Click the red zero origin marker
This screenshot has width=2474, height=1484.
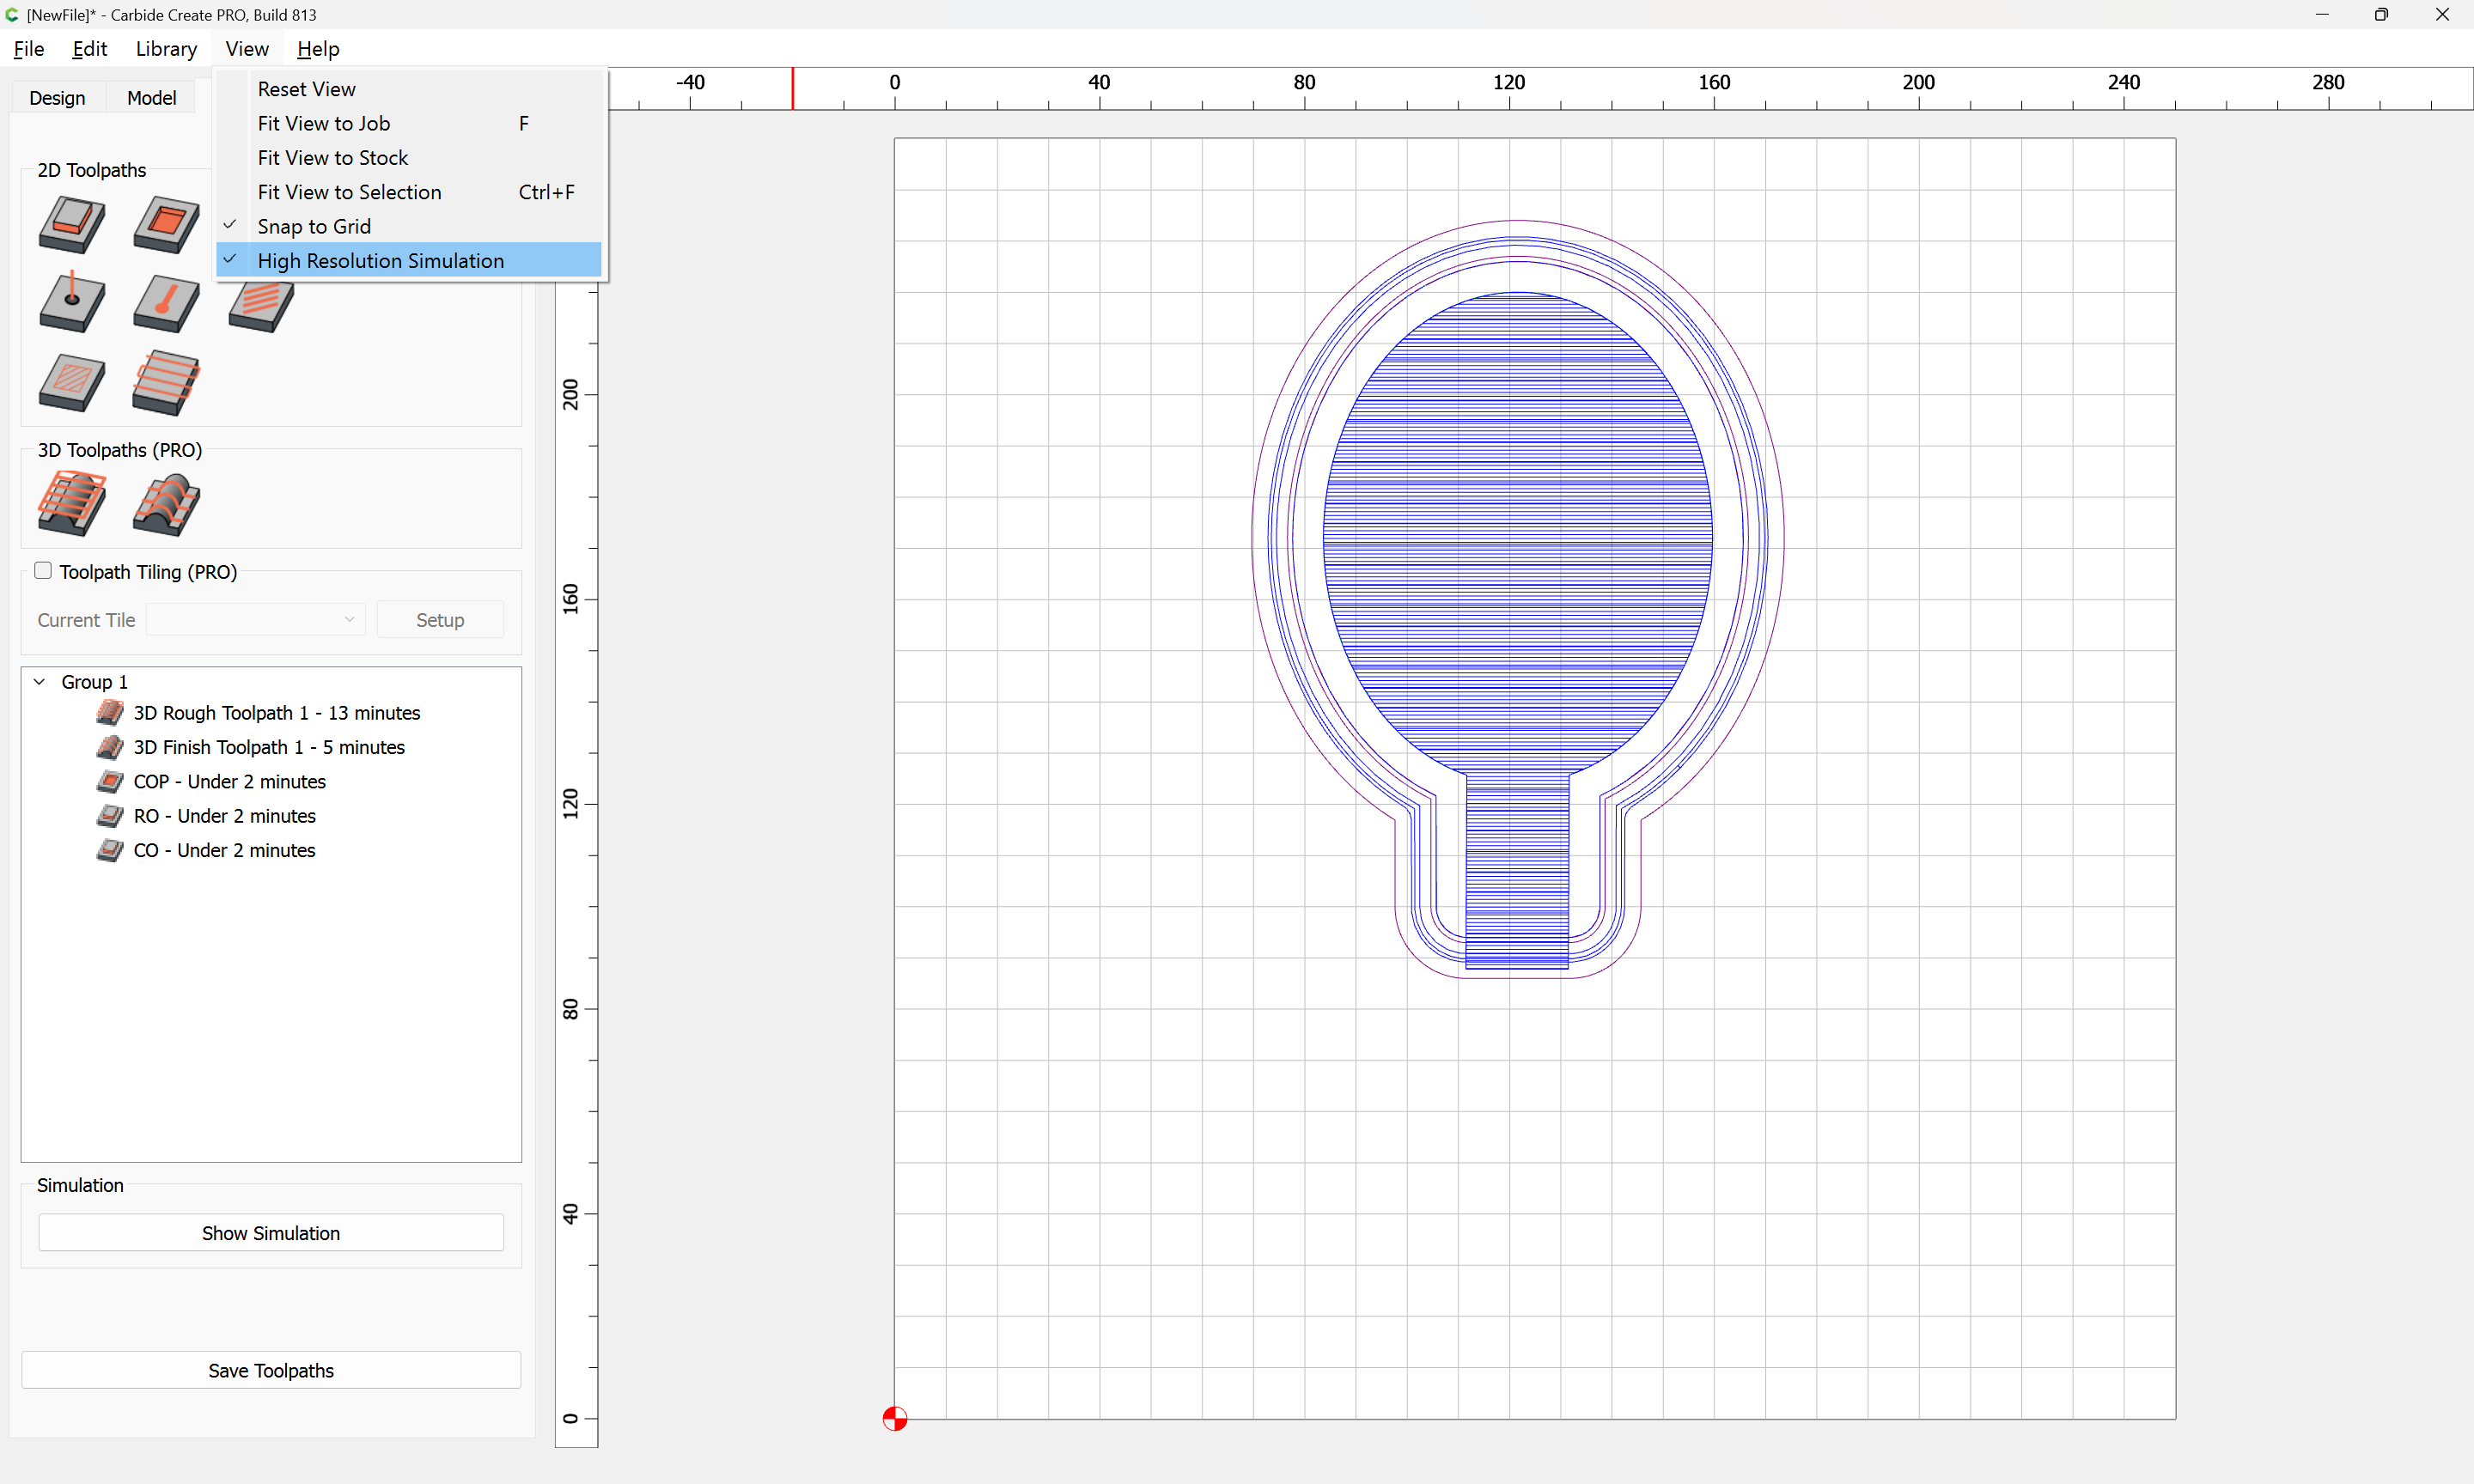click(x=895, y=1419)
